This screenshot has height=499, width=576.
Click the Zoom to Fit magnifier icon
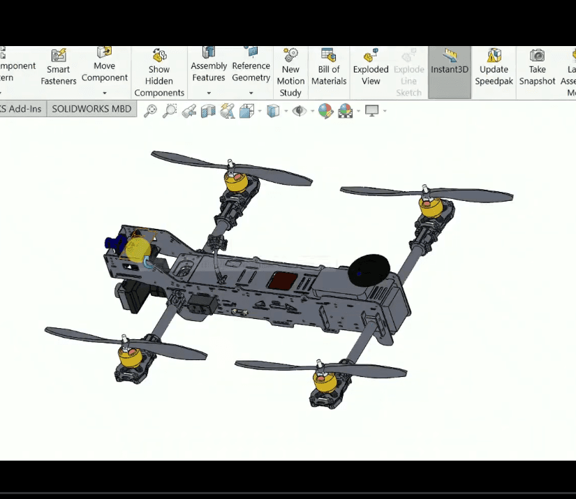(x=150, y=111)
